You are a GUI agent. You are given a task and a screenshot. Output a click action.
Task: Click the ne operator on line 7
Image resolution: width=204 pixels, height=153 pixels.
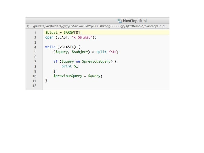coord(78,61)
